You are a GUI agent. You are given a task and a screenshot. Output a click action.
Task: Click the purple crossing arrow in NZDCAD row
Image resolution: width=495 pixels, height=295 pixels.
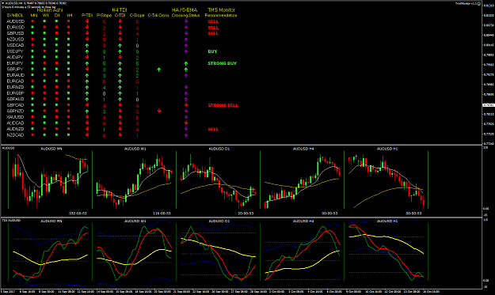186,135
